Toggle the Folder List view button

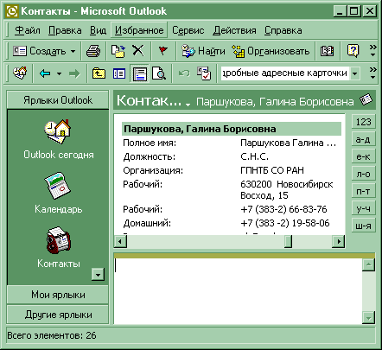119,73
